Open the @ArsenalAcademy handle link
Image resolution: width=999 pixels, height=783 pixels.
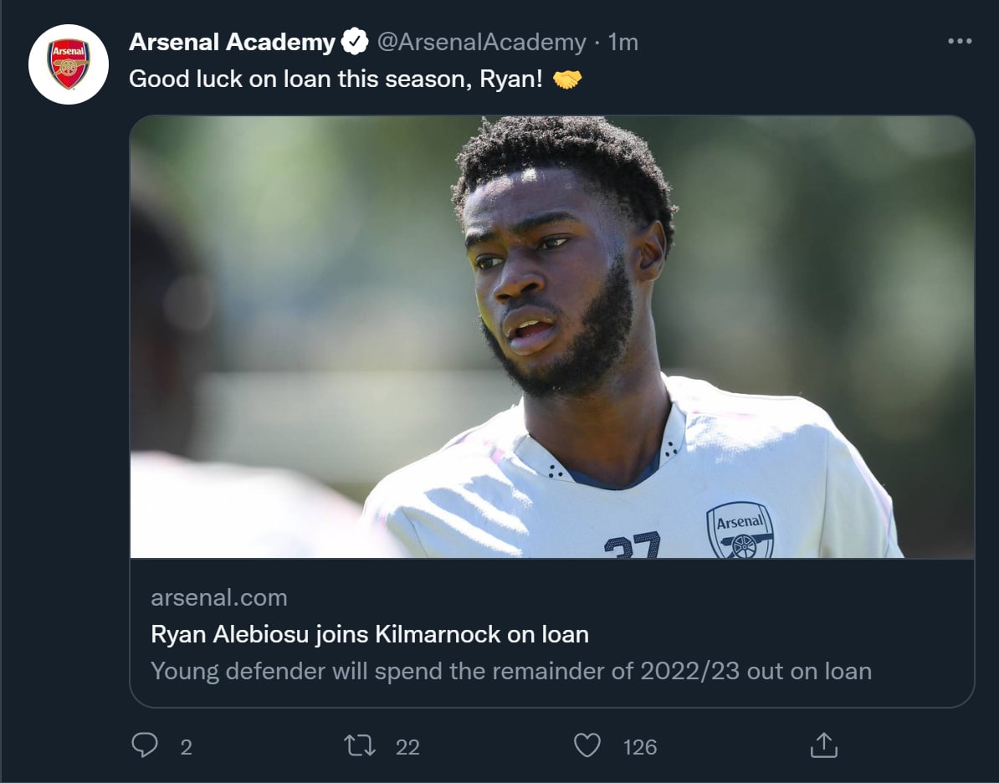pos(481,42)
